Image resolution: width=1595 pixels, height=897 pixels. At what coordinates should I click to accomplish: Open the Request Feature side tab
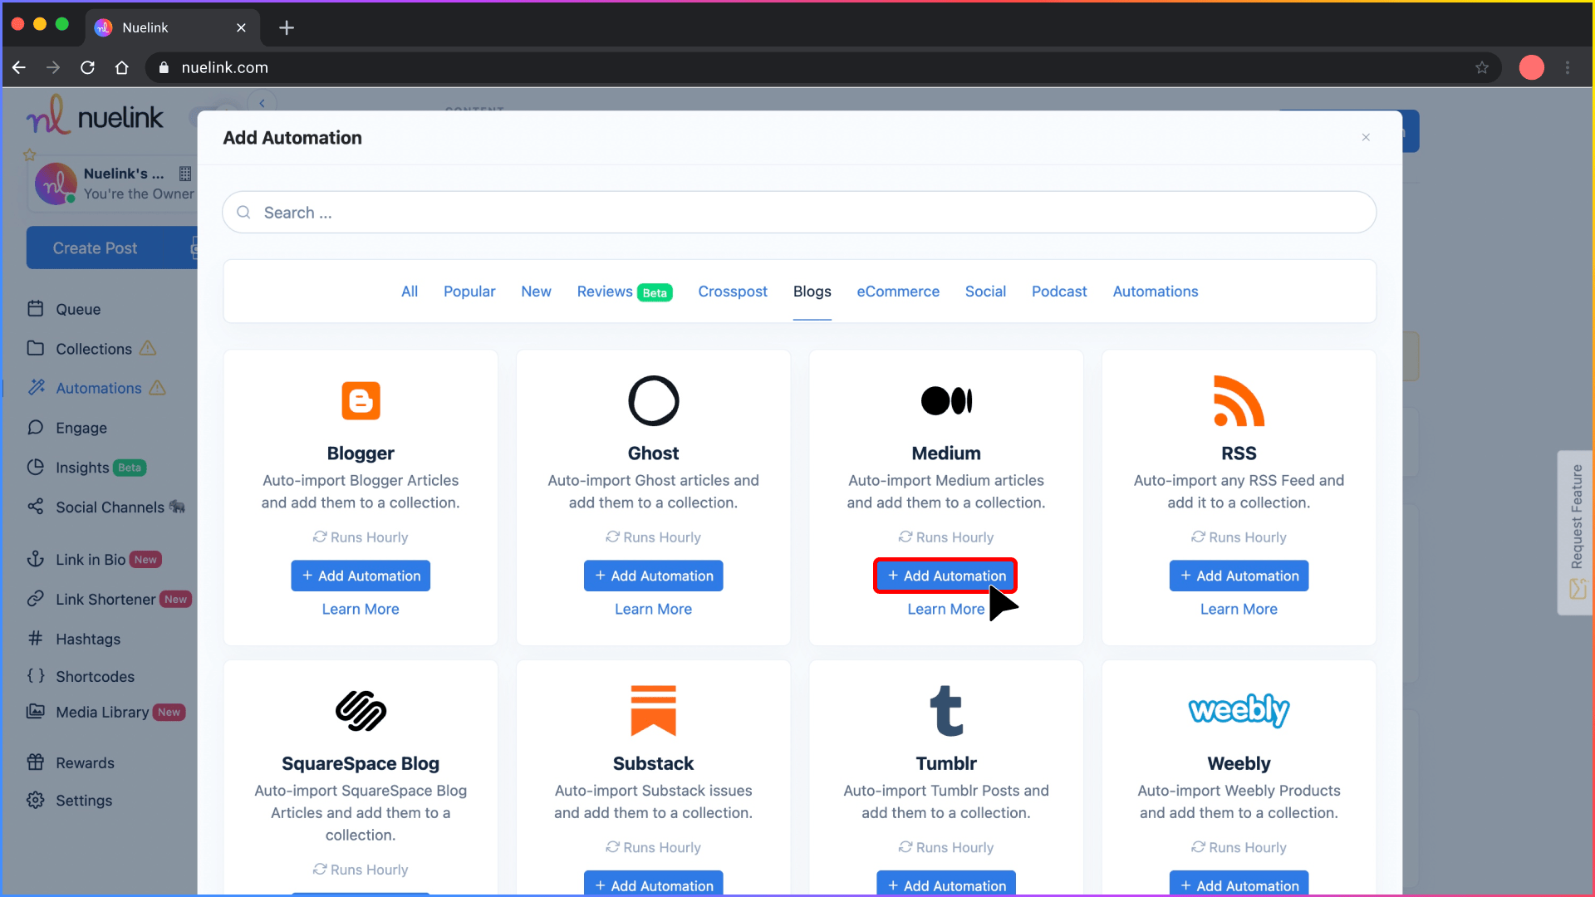tap(1576, 532)
